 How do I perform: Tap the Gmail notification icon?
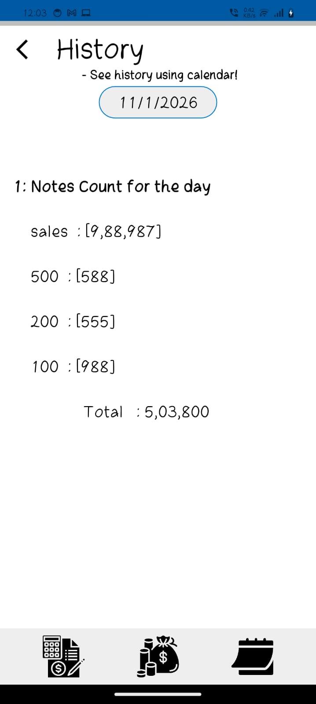pos(71,13)
